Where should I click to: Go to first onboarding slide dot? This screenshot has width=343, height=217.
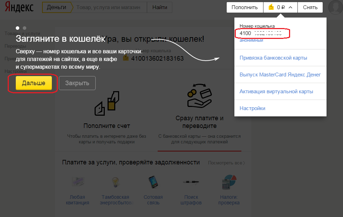click(18, 28)
